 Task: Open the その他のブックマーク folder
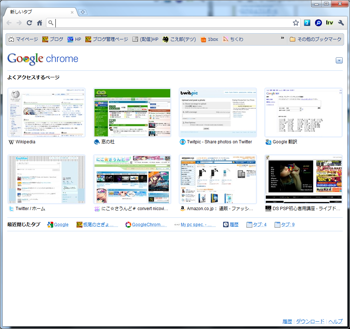click(x=315, y=39)
